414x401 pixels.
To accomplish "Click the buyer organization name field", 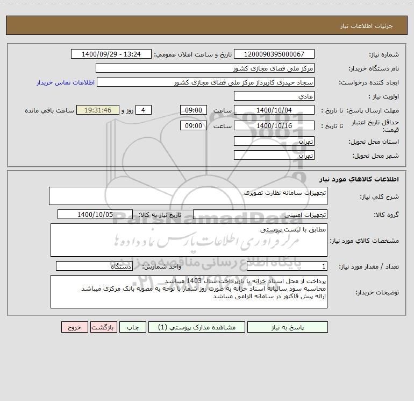I will [x=205, y=68].
